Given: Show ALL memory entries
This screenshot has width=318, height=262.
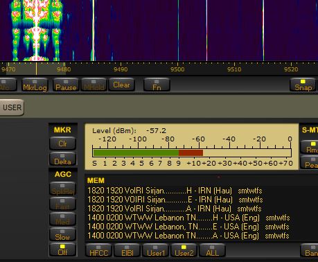Looking at the screenshot, I should 212,250.
